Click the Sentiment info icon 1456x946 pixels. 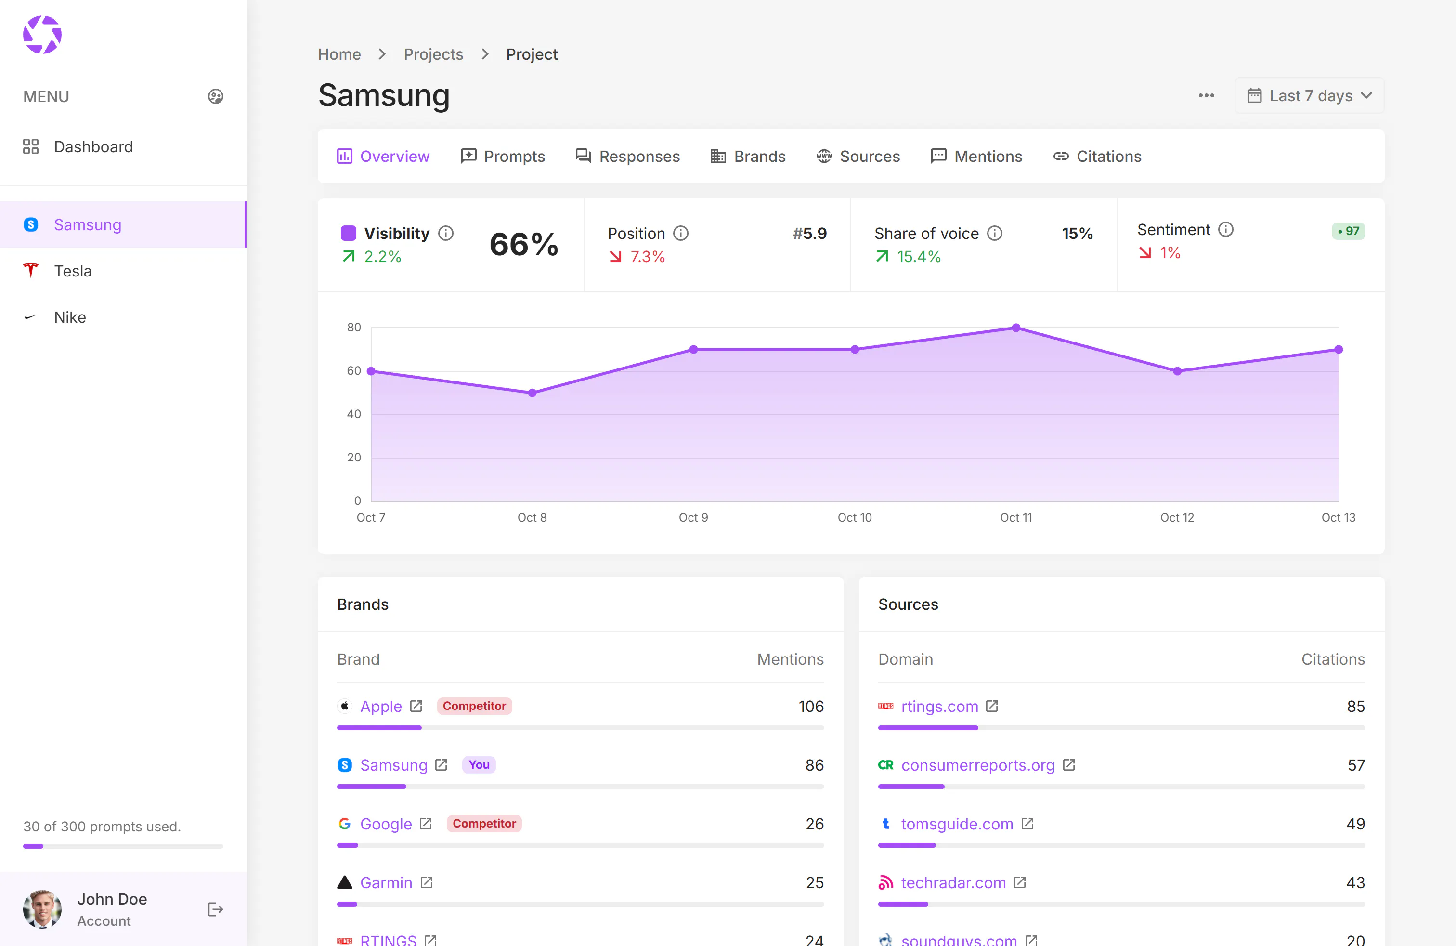coord(1226,229)
